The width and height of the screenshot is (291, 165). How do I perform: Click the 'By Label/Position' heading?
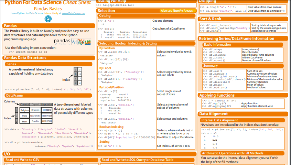pyautogui.click(x=111, y=87)
